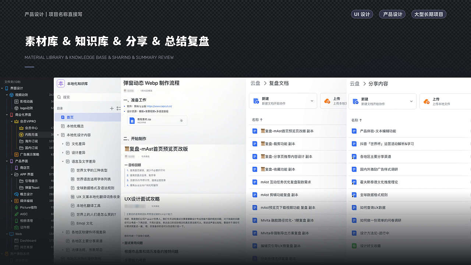Viewport: 471px width, 265px height.
Task: Click the AIGC green icon
Action: click(16, 214)
